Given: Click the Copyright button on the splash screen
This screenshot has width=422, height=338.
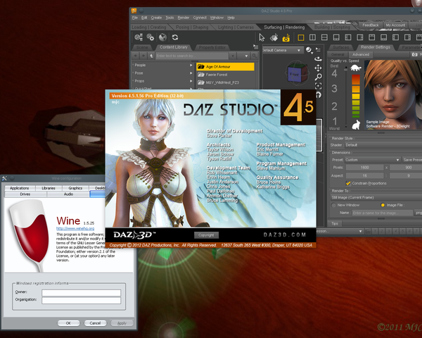Looking at the screenshot, I should (x=206, y=235).
